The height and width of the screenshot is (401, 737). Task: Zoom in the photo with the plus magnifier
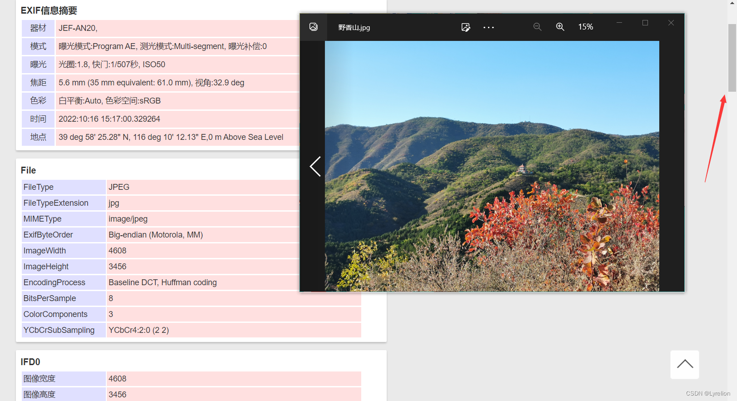(x=560, y=27)
